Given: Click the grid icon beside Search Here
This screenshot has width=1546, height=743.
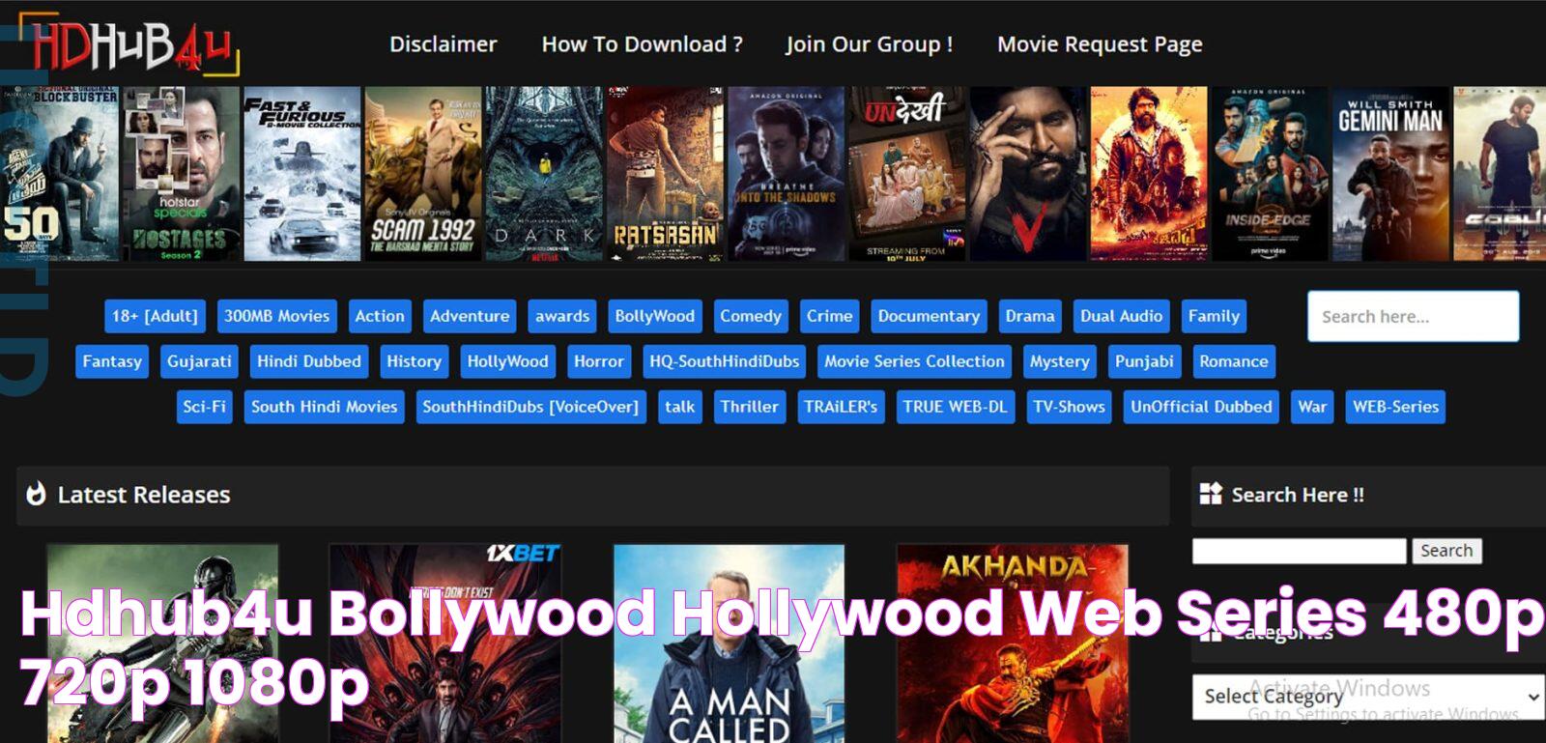Looking at the screenshot, I should (1211, 494).
